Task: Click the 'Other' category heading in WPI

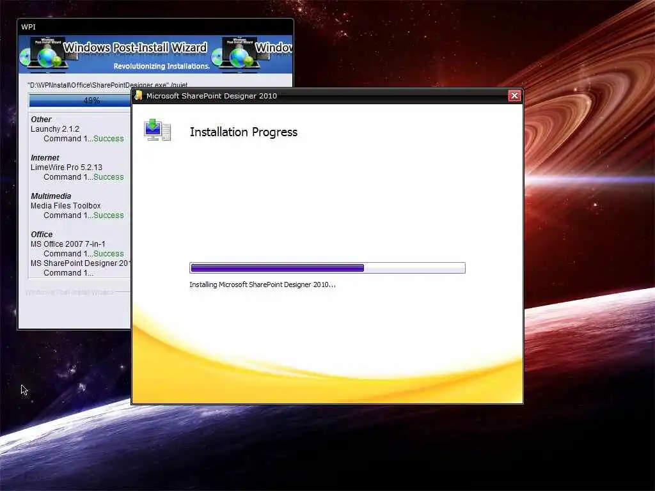Action: (41, 120)
